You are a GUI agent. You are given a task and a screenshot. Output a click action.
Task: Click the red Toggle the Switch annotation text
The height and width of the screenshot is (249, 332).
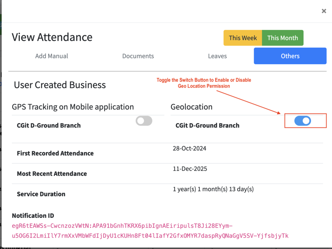coord(204,83)
